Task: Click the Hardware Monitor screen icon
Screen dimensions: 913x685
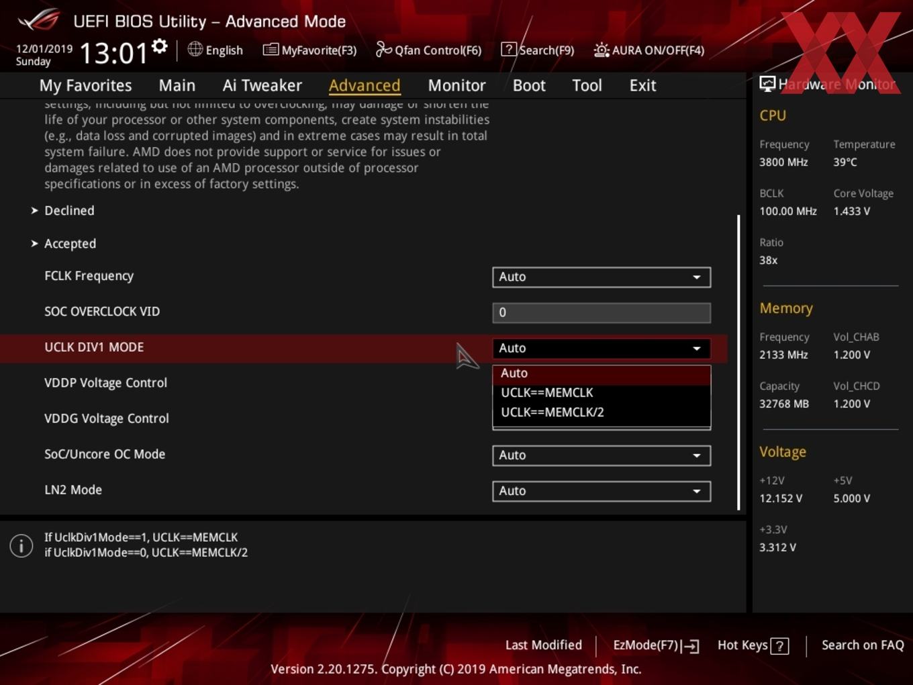Action: click(767, 84)
